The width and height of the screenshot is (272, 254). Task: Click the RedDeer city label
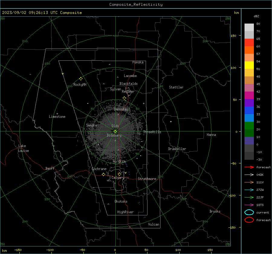coord(128,92)
